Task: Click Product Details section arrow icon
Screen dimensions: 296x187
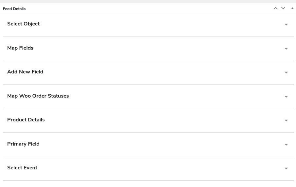Action: [286, 121]
